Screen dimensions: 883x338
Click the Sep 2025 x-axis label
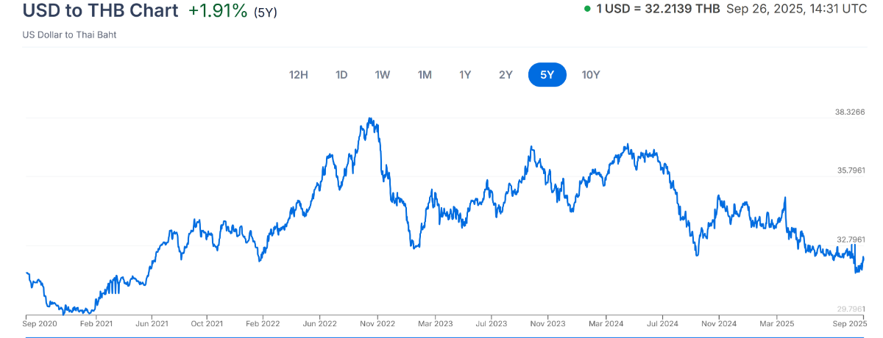(x=849, y=323)
